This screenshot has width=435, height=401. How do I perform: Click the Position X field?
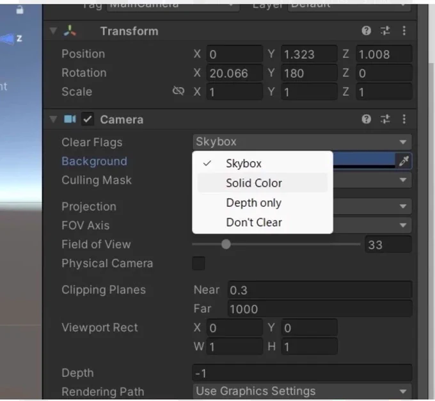(x=235, y=54)
